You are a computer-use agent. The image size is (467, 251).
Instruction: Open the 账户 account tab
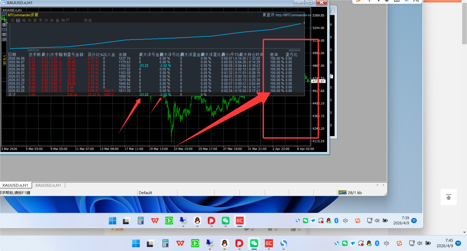coord(65,20)
